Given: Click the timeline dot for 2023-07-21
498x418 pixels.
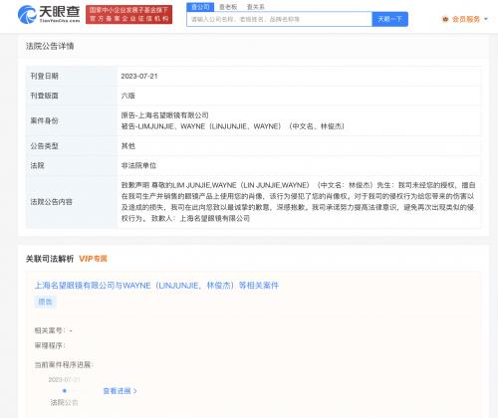Looking at the screenshot, I should (x=65, y=391).
